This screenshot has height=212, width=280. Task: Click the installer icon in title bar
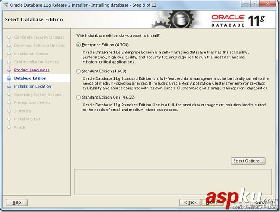[6, 5]
